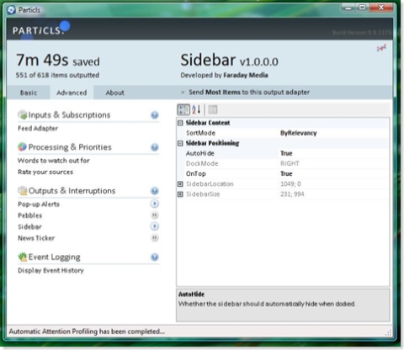Screen dimensions: 404x350
Task: Open help for Event Logging
Action: tap(155, 257)
